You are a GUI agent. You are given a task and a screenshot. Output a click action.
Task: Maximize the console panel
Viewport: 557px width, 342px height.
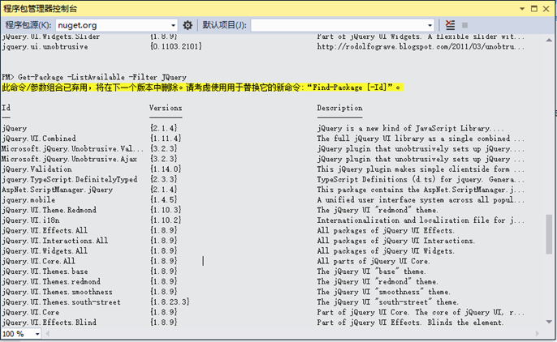534,8
